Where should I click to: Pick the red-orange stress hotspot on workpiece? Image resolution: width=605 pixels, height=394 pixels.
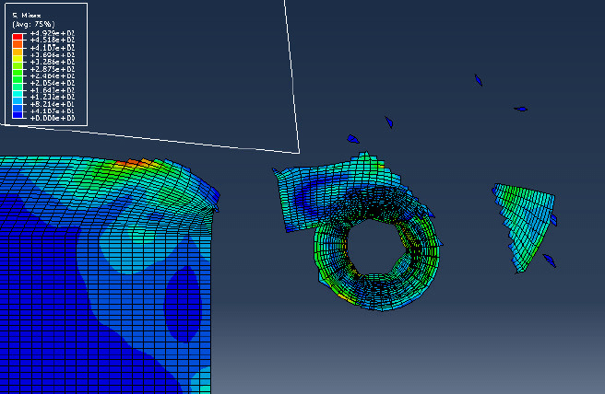(x=132, y=163)
